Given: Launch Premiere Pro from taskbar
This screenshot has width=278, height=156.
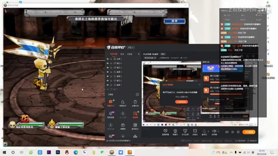Looking at the screenshot, I should pyautogui.click(x=49, y=152).
